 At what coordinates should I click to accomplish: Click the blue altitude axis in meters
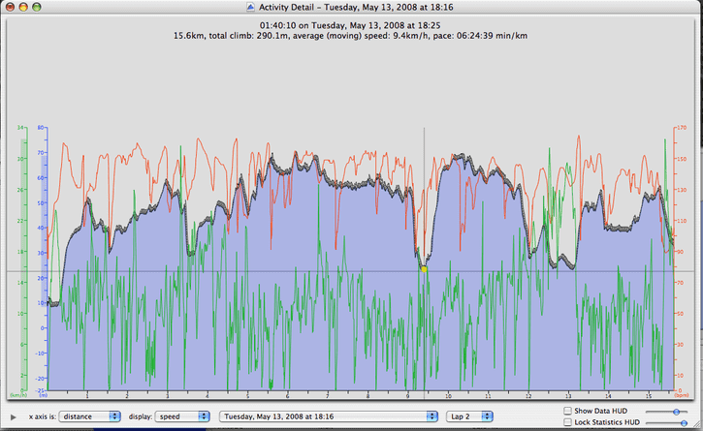pyautogui.click(x=43, y=259)
